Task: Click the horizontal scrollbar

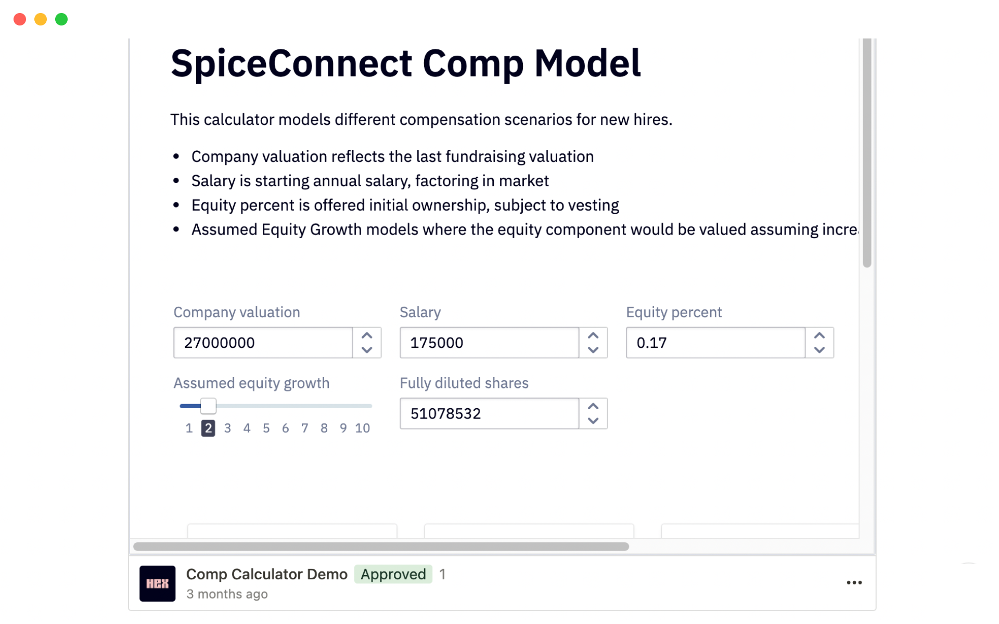Action: click(381, 547)
